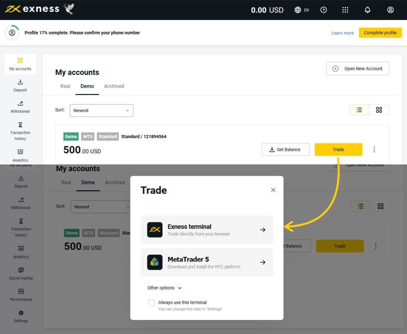Switch to grid view on the undimmed page
Screen dimensions: 407x334
pos(379,110)
